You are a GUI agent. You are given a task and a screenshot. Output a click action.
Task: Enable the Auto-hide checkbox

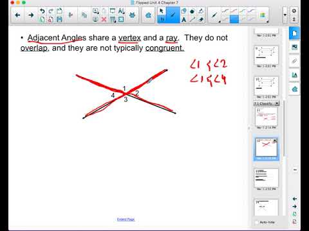[257, 223]
